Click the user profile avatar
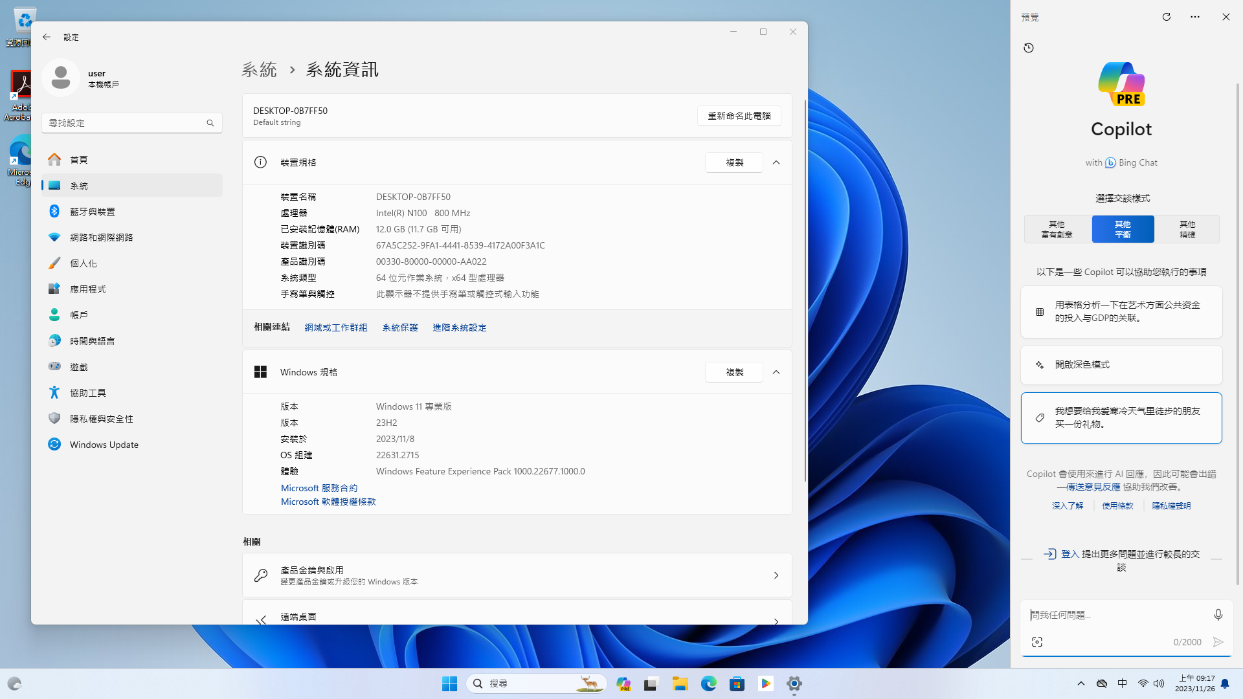Screen dimensions: 1243x699 point(61,78)
